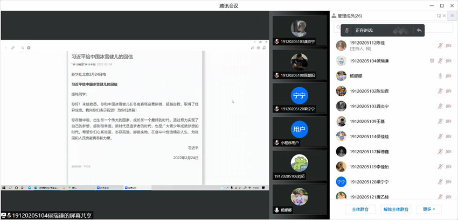
Task: Click screen-share icon beside 19120205104侯瑞谦
Action: point(432,61)
